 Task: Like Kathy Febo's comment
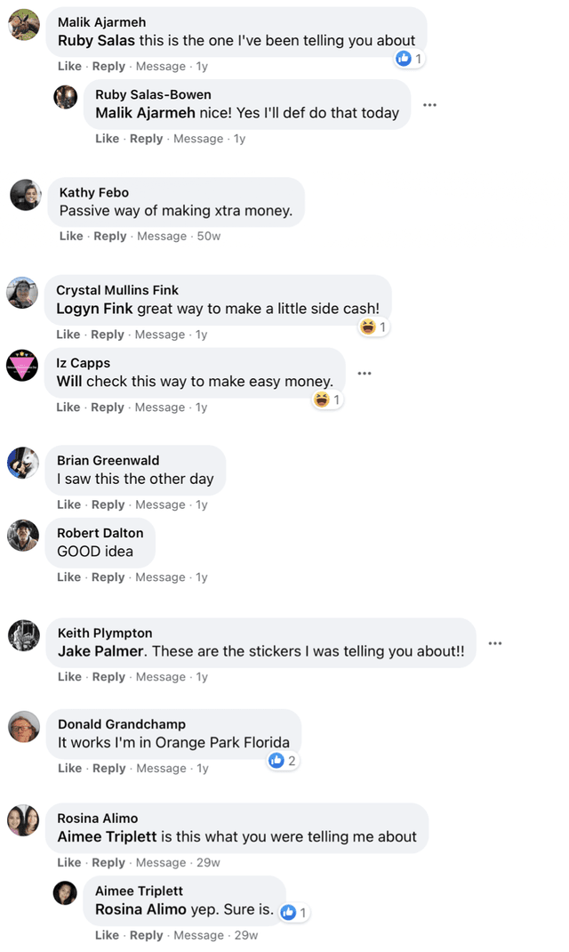71,236
